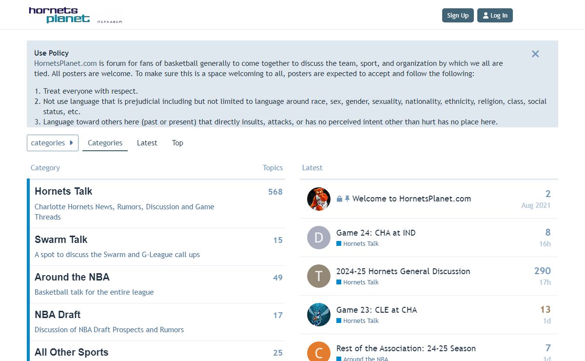The height and width of the screenshot is (361, 585).
Task: Click the 17 topics count for NBA Draft
Action: 278,315
